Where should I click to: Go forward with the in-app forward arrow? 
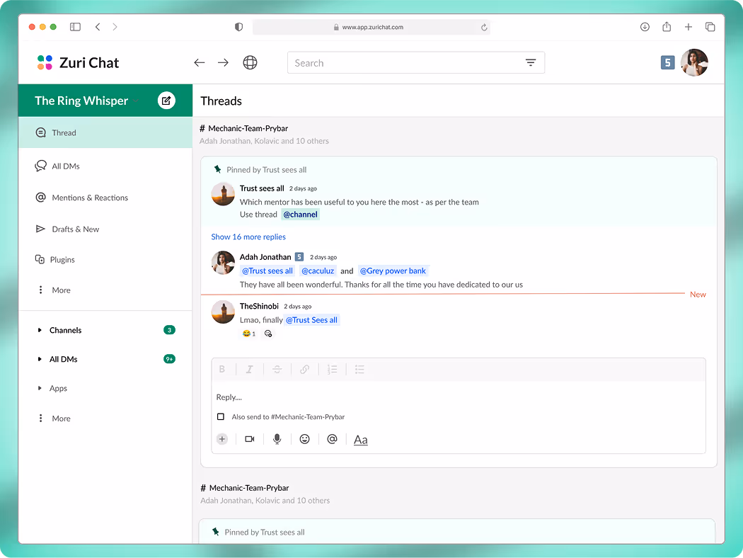pyautogui.click(x=223, y=62)
